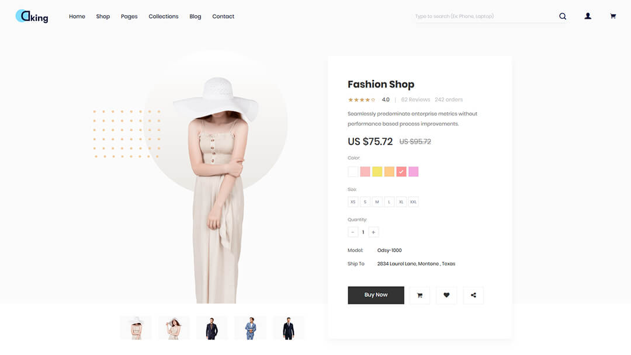
Task: Select size M option
Action: tap(377, 202)
